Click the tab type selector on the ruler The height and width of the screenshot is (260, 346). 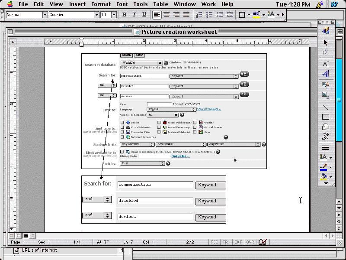tap(13, 42)
